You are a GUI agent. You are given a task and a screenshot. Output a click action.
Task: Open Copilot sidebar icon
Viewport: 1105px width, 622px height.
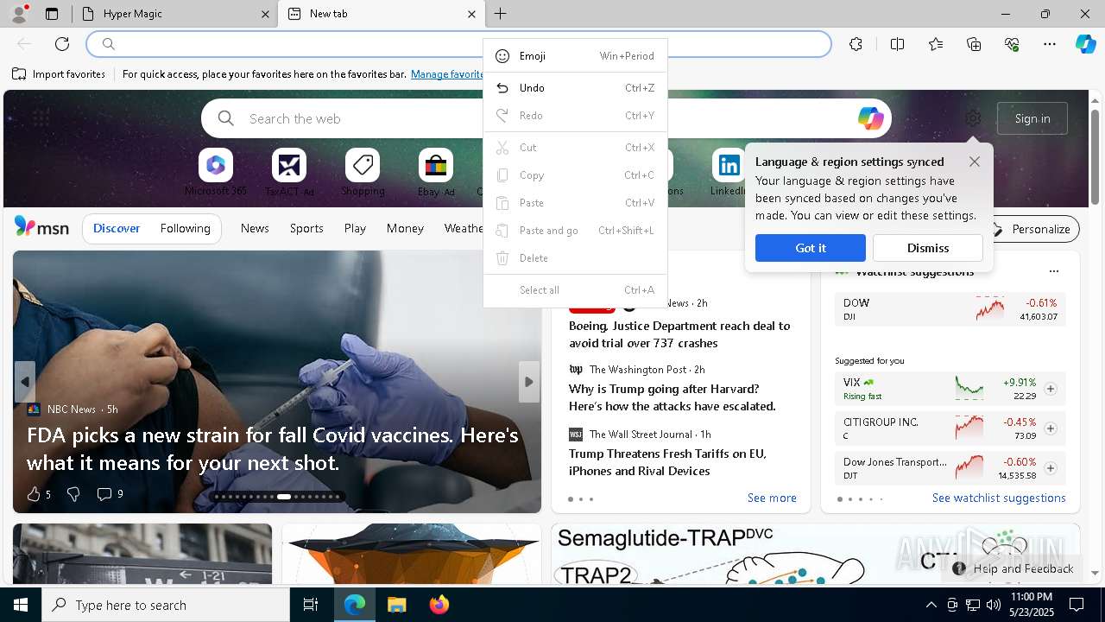click(1086, 44)
